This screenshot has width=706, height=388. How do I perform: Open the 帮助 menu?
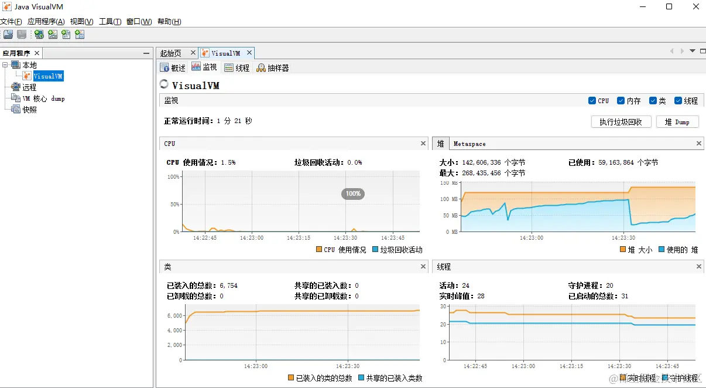click(169, 22)
